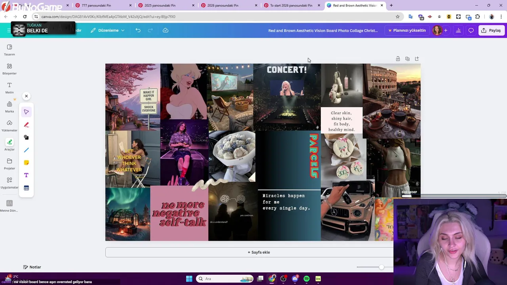Open the analytics bar chart icon
This screenshot has height=285, width=507.
click(458, 30)
